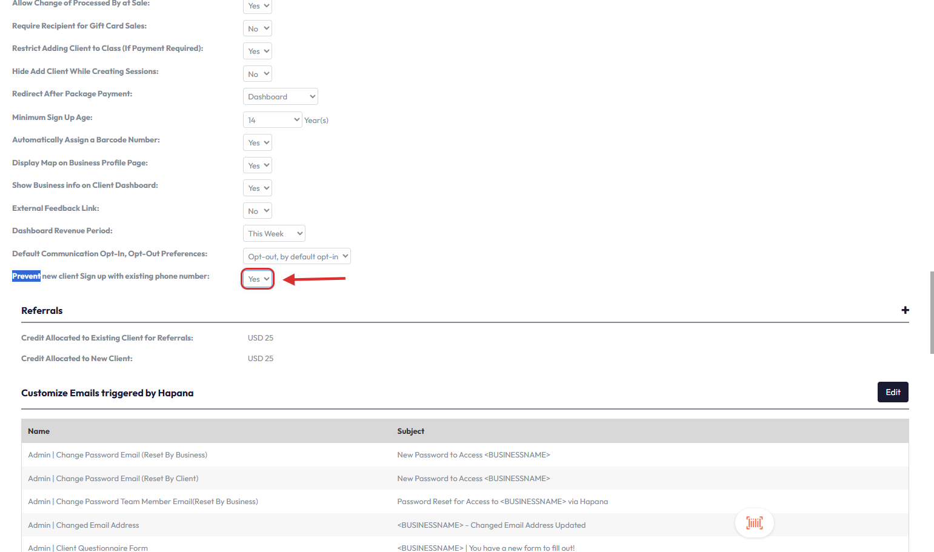Viewport: 934px width, 552px height.
Task: Toggle External Feedback Link Yes/No select
Action: tap(258, 211)
